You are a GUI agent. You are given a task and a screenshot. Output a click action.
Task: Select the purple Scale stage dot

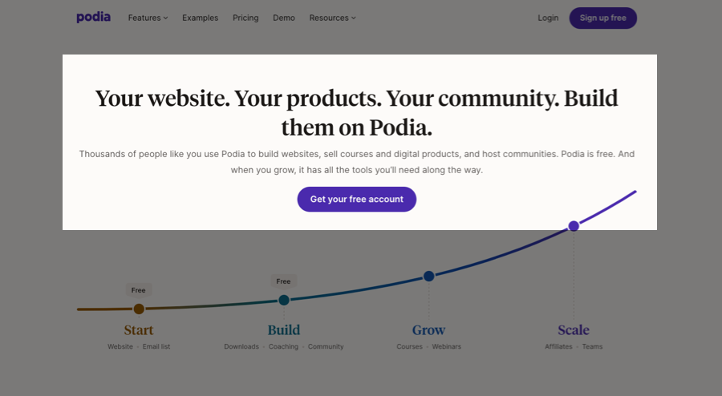(574, 226)
